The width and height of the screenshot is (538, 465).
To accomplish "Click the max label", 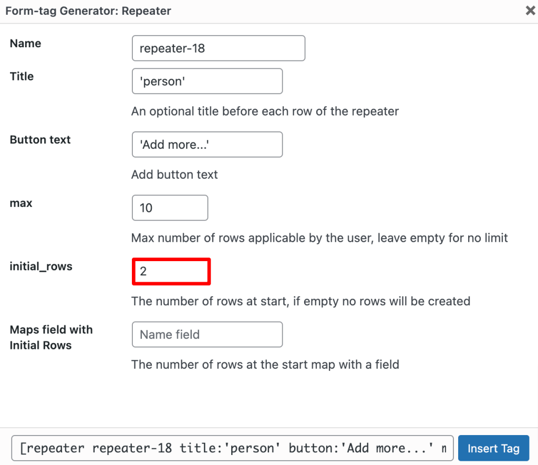I will [x=20, y=203].
